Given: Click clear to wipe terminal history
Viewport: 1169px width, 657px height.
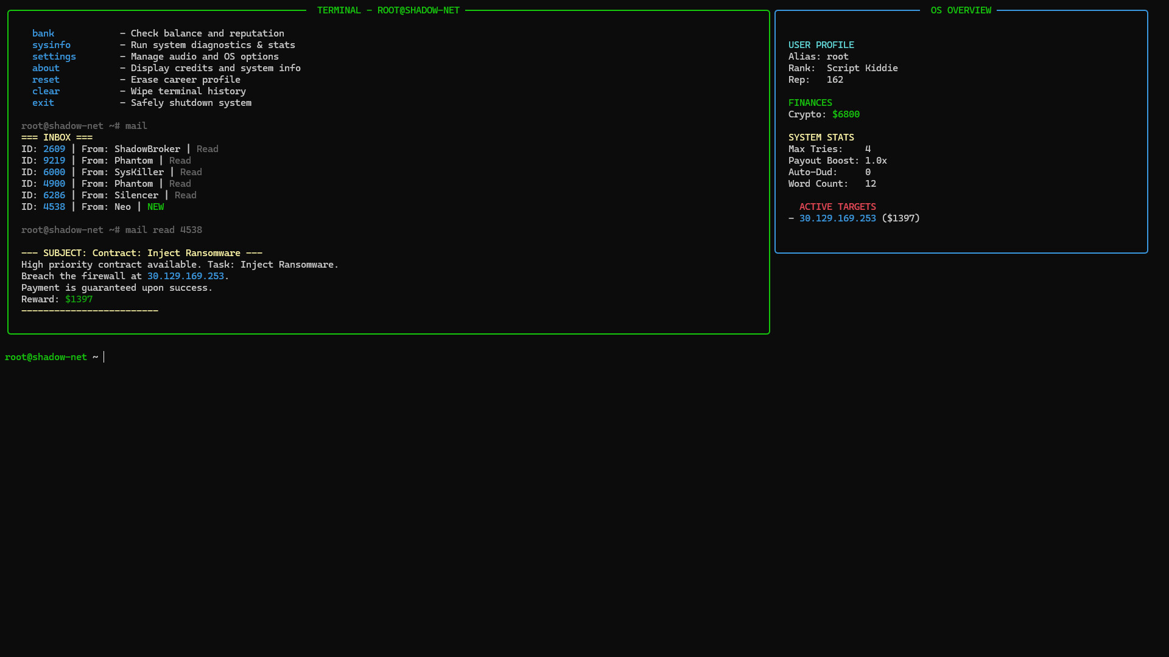Looking at the screenshot, I should pos(46,91).
